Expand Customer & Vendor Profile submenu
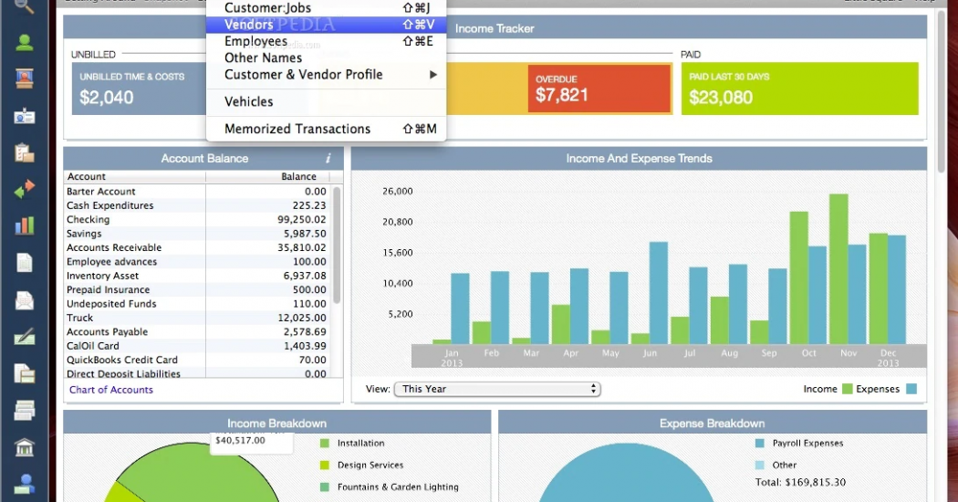Screen dimensions: 958x502 [x=327, y=75]
